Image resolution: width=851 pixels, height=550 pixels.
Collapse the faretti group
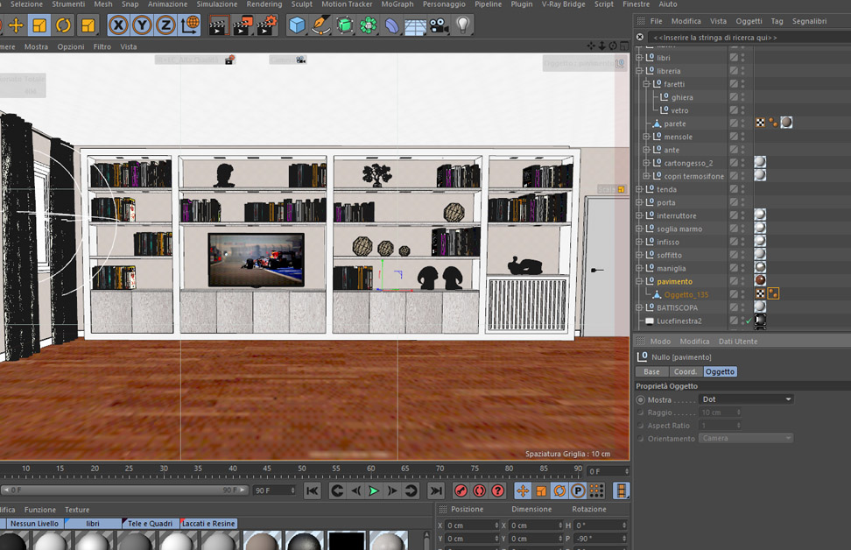[x=646, y=83]
